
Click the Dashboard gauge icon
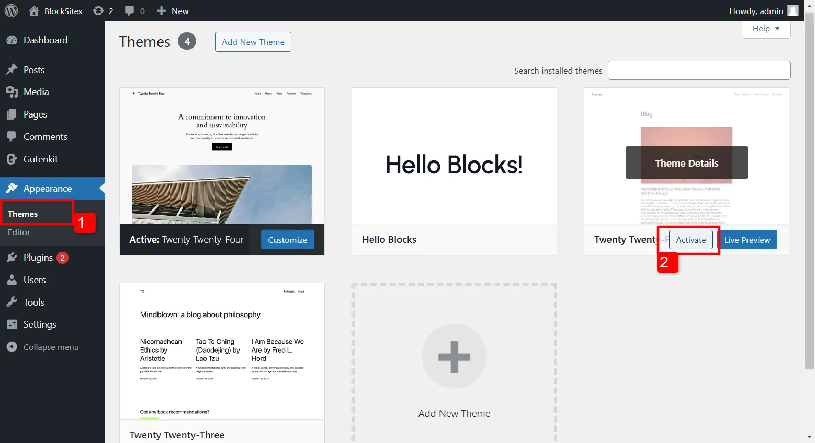click(x=12, y=40)
